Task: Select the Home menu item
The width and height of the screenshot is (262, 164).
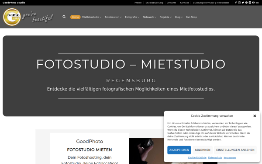Action: pyautogui.click(x=75, y=17)
